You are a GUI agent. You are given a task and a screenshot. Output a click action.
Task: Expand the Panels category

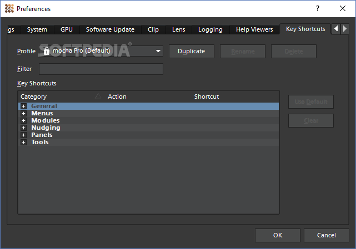[23, 135]
